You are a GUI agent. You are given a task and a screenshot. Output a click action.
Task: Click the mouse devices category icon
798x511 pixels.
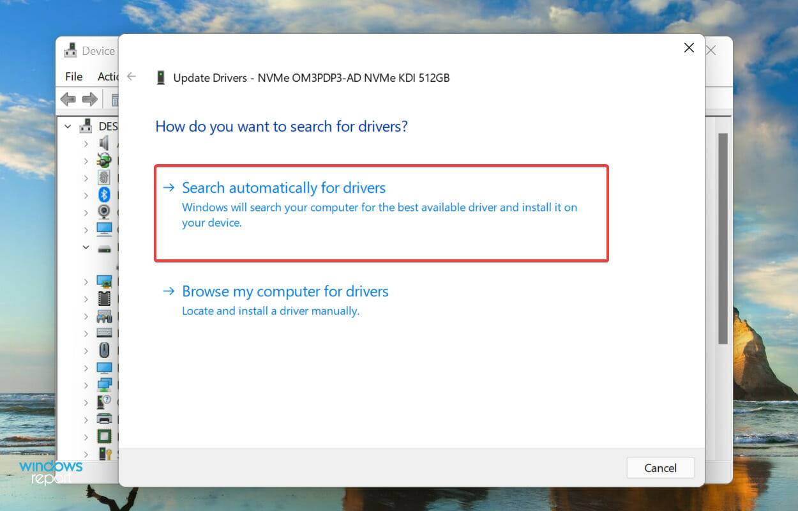click(x=104, y=350)
